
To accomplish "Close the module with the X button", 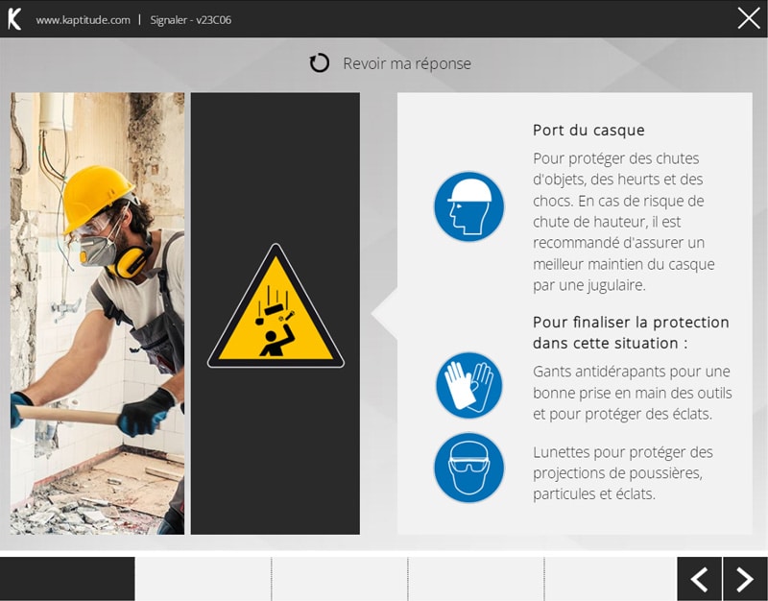I will click(748, 18).
